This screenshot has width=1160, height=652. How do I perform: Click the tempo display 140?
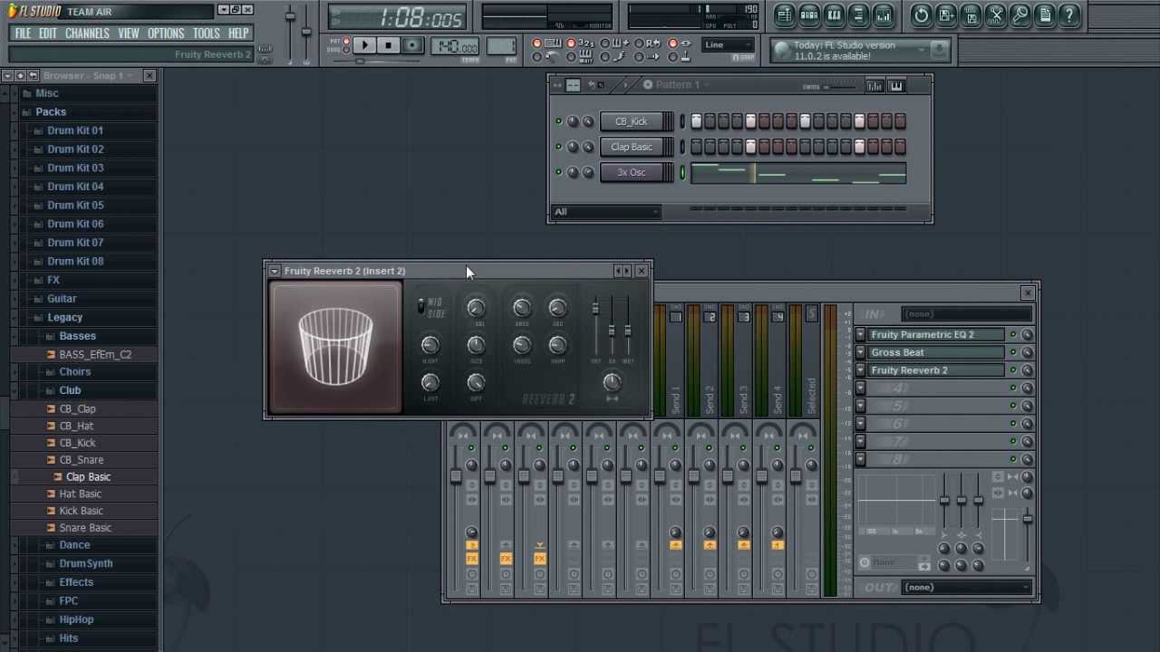tap(456, 45)
